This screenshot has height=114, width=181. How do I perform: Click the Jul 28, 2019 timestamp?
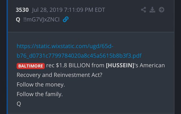[69, 10]
